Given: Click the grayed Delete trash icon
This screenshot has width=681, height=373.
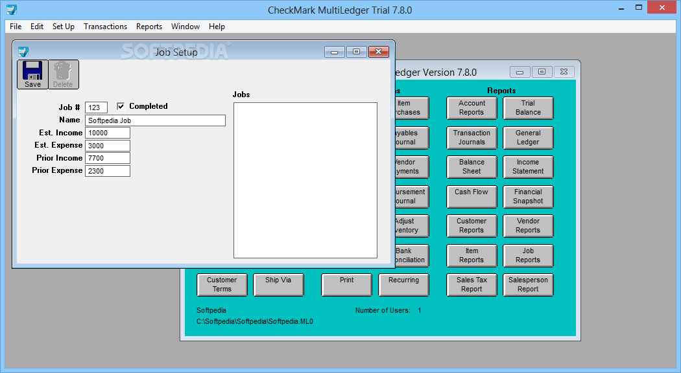Looking at the screenshot, I should pos(63,74).
